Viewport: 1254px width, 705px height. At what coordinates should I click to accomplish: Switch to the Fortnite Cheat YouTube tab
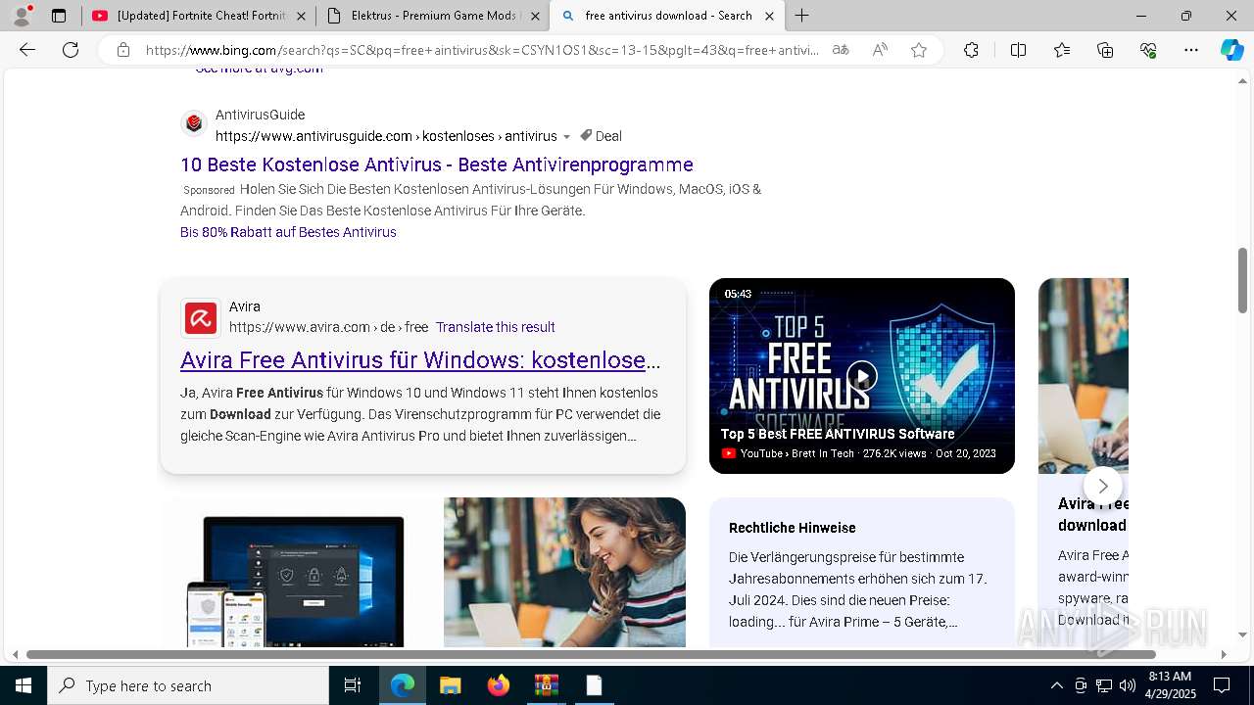point(199,16)
